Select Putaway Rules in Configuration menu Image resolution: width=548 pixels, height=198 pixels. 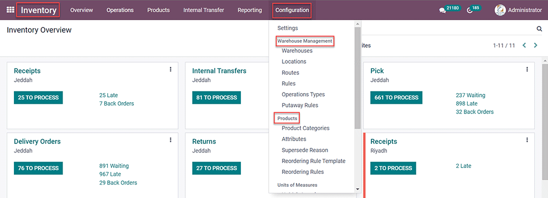coord(300,105)
